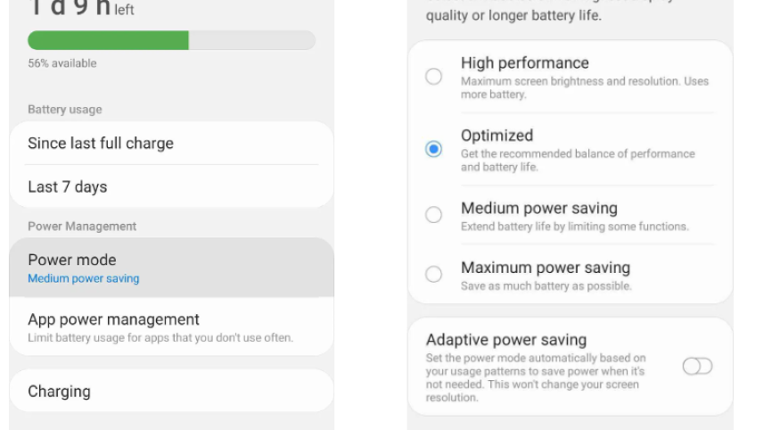Click the Optimized mode description text
The height and width of the screenshot is (430, 764).
[577, 161]
